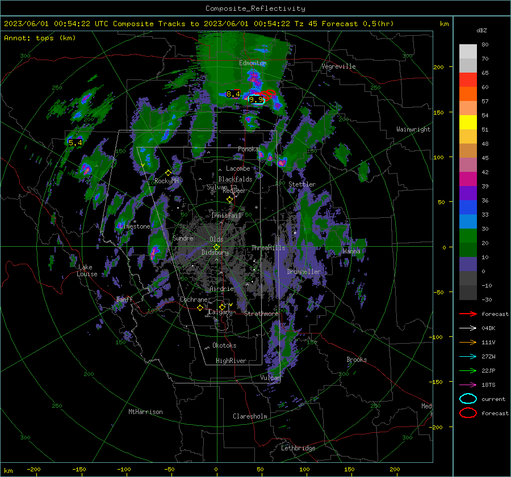Click the red forecast arrow in legend

tap(468, 314)
